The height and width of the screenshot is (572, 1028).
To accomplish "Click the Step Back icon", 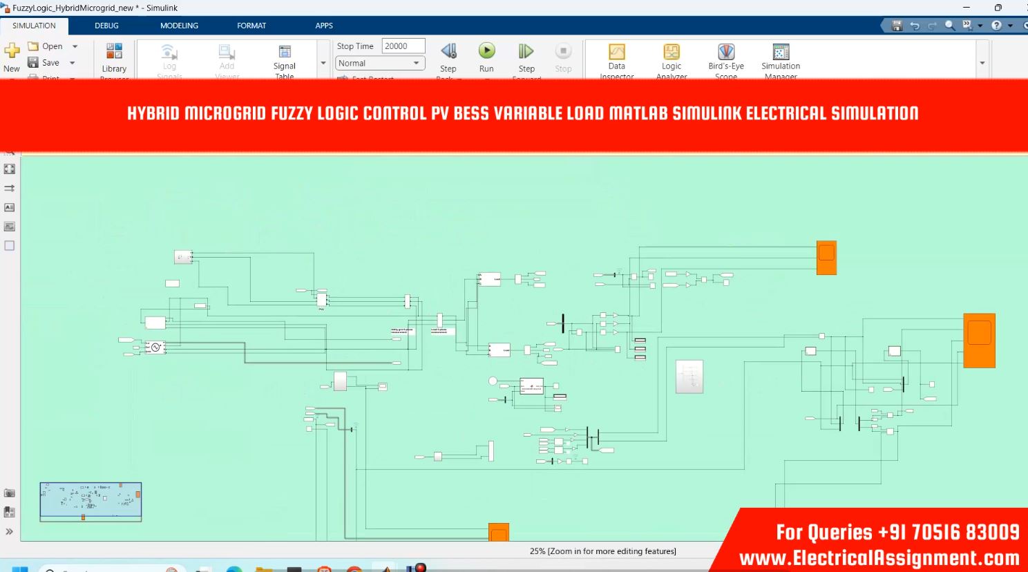I will click(x=448, y=51).
